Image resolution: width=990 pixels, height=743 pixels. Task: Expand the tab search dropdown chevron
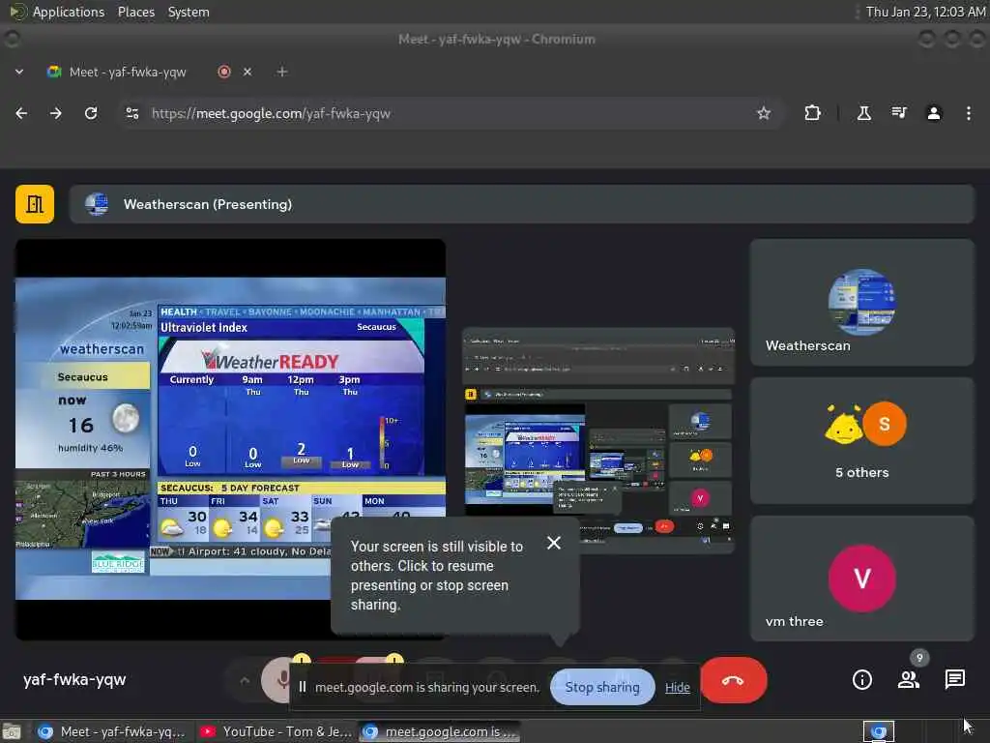(19, 72)
